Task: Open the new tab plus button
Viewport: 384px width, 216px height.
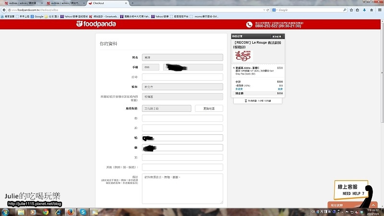Action: (x=127, y=3)
